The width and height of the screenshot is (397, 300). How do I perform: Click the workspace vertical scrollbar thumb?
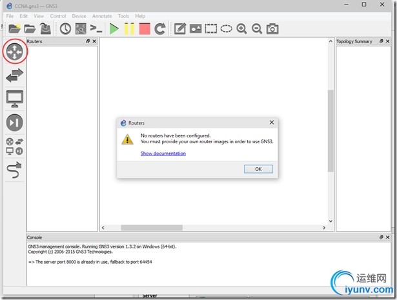click(x=331, y=131)
